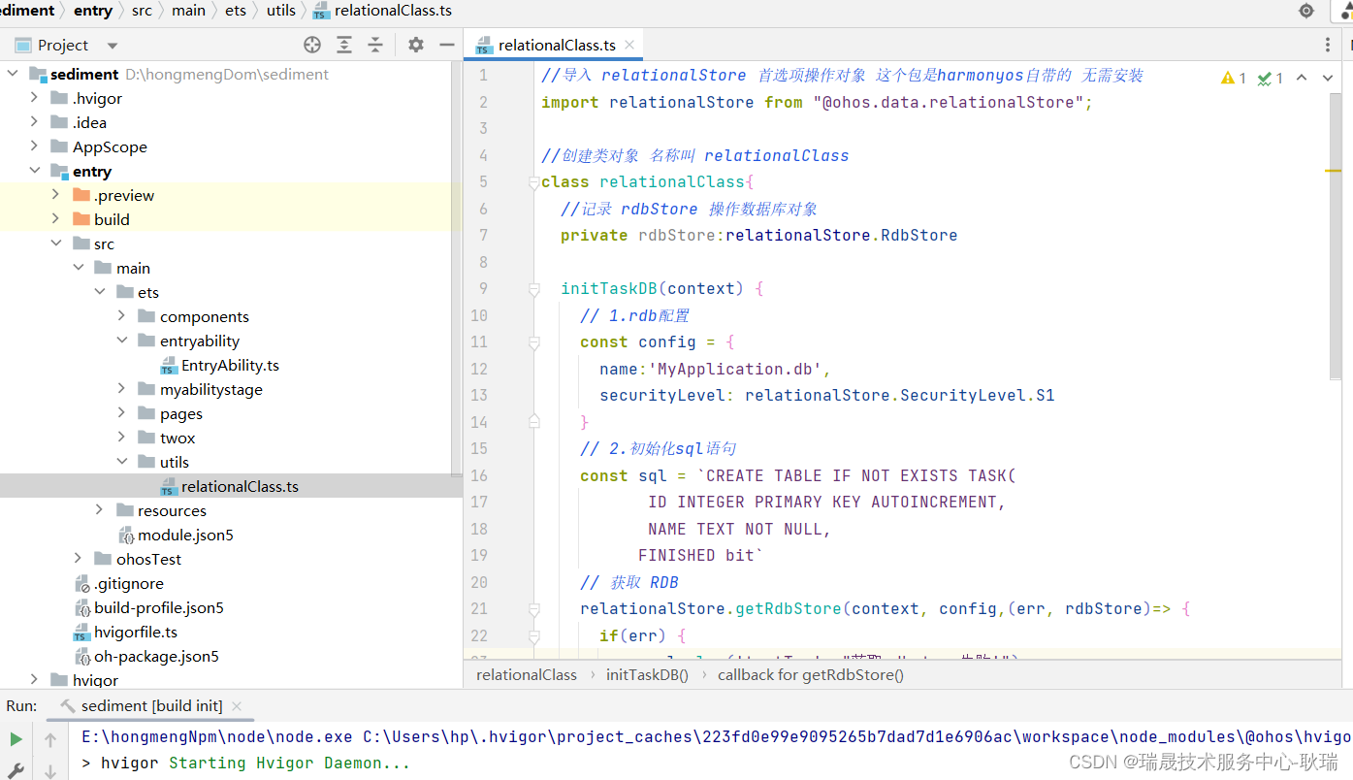The image size is (1353, 780).
Task: Select the pages folder
Action: (x=181, y=413)
